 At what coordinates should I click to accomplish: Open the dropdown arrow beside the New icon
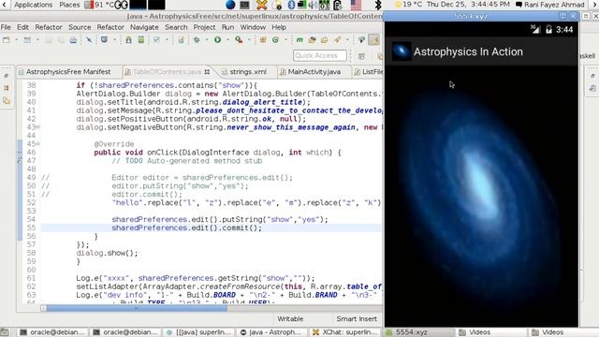click(17, 39)
